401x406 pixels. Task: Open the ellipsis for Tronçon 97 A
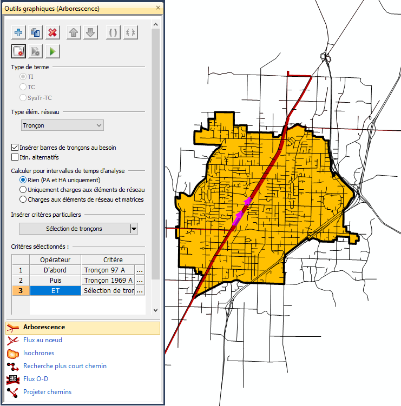point(140,270)
